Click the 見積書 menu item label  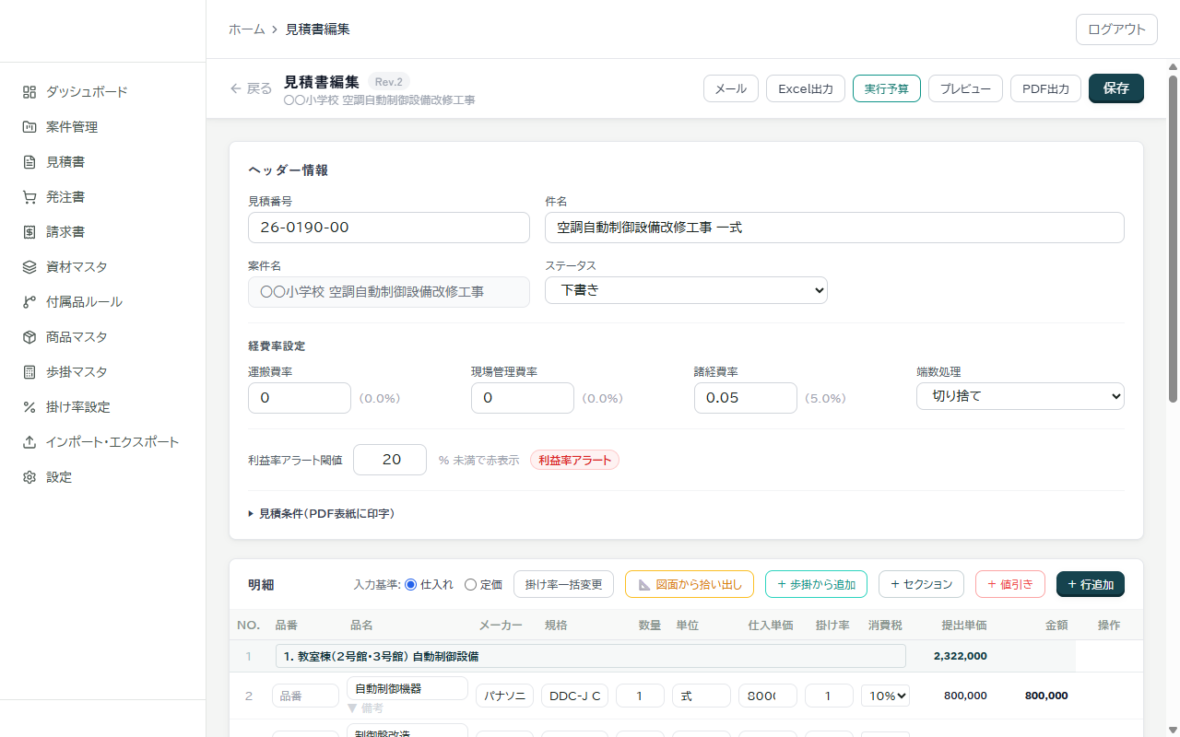tap(65, 162)
